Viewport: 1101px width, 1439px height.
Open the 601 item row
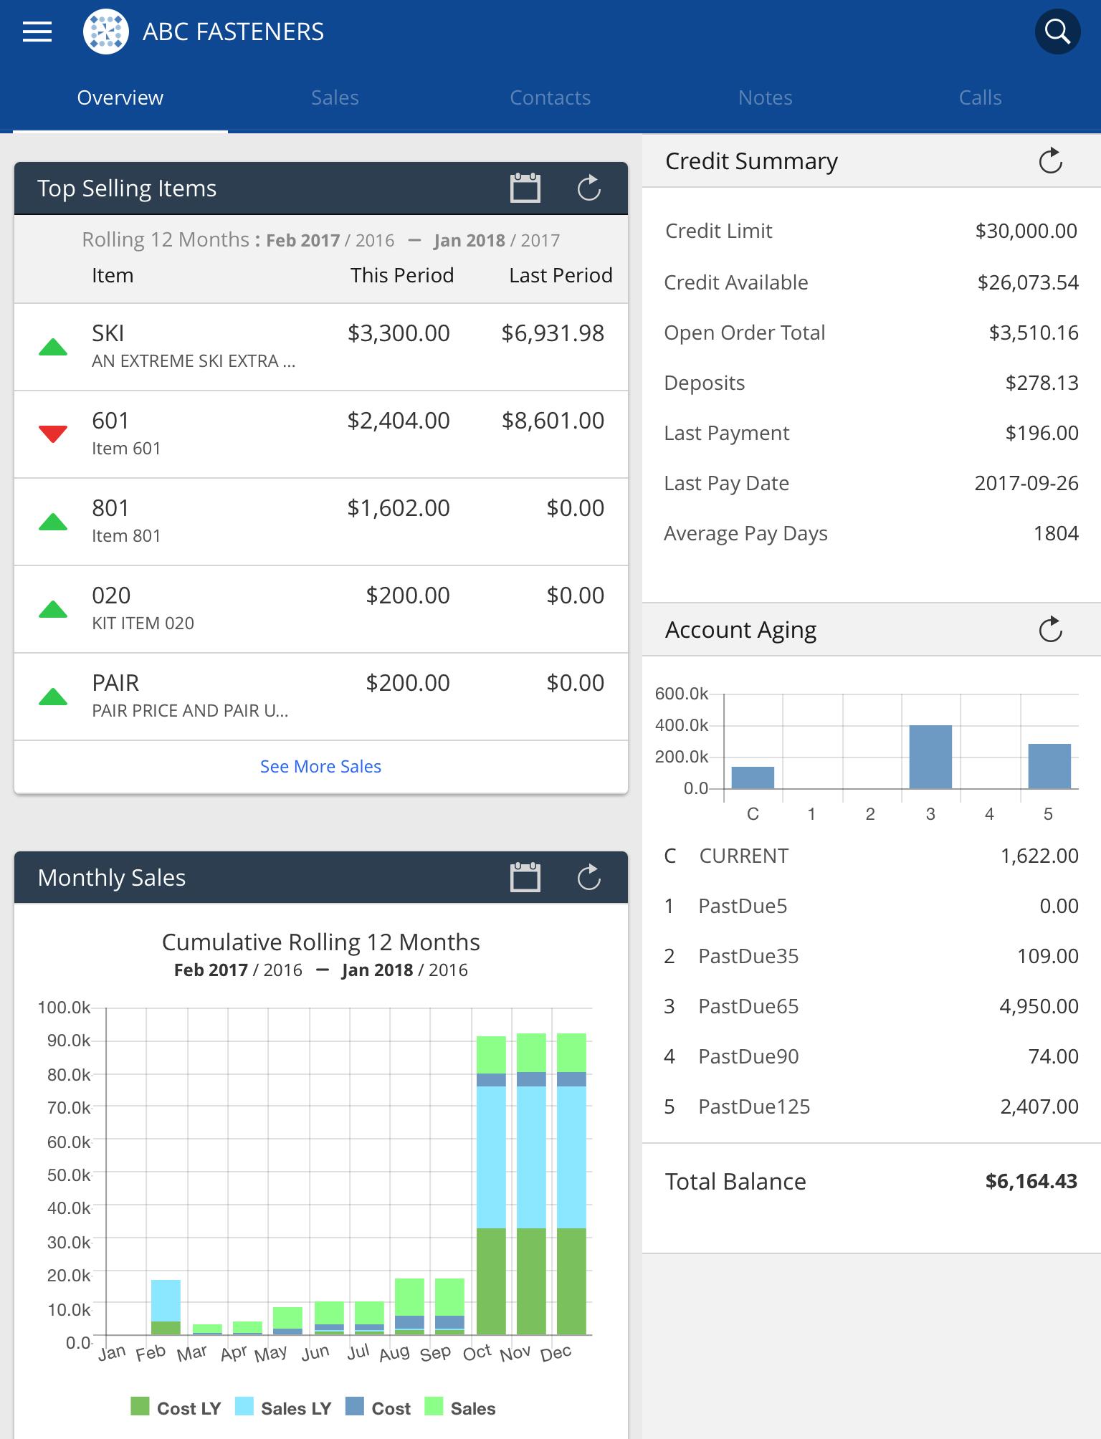coord(321,434)
